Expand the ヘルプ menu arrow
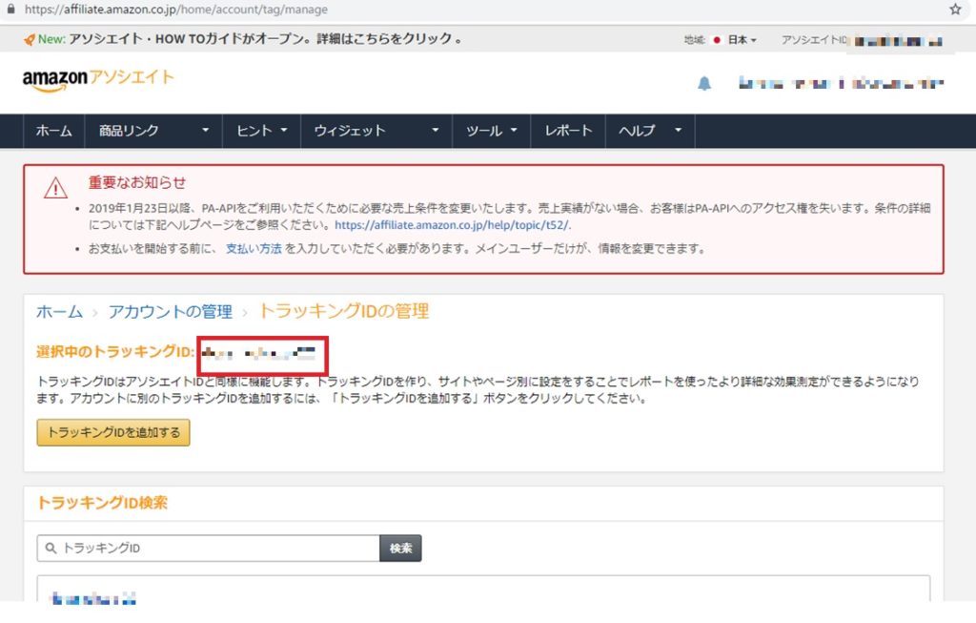The image size is (976, 623). (x=678, y=130)
